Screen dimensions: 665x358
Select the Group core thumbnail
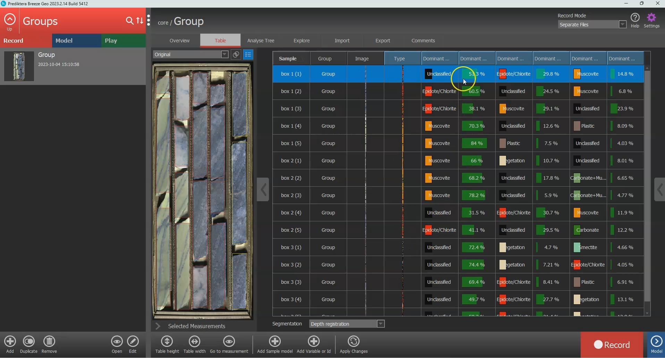[x=19, y=66]
